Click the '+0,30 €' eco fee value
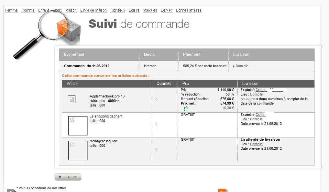The width and height of the screenshot is (329, 192). tap(228, 108)
